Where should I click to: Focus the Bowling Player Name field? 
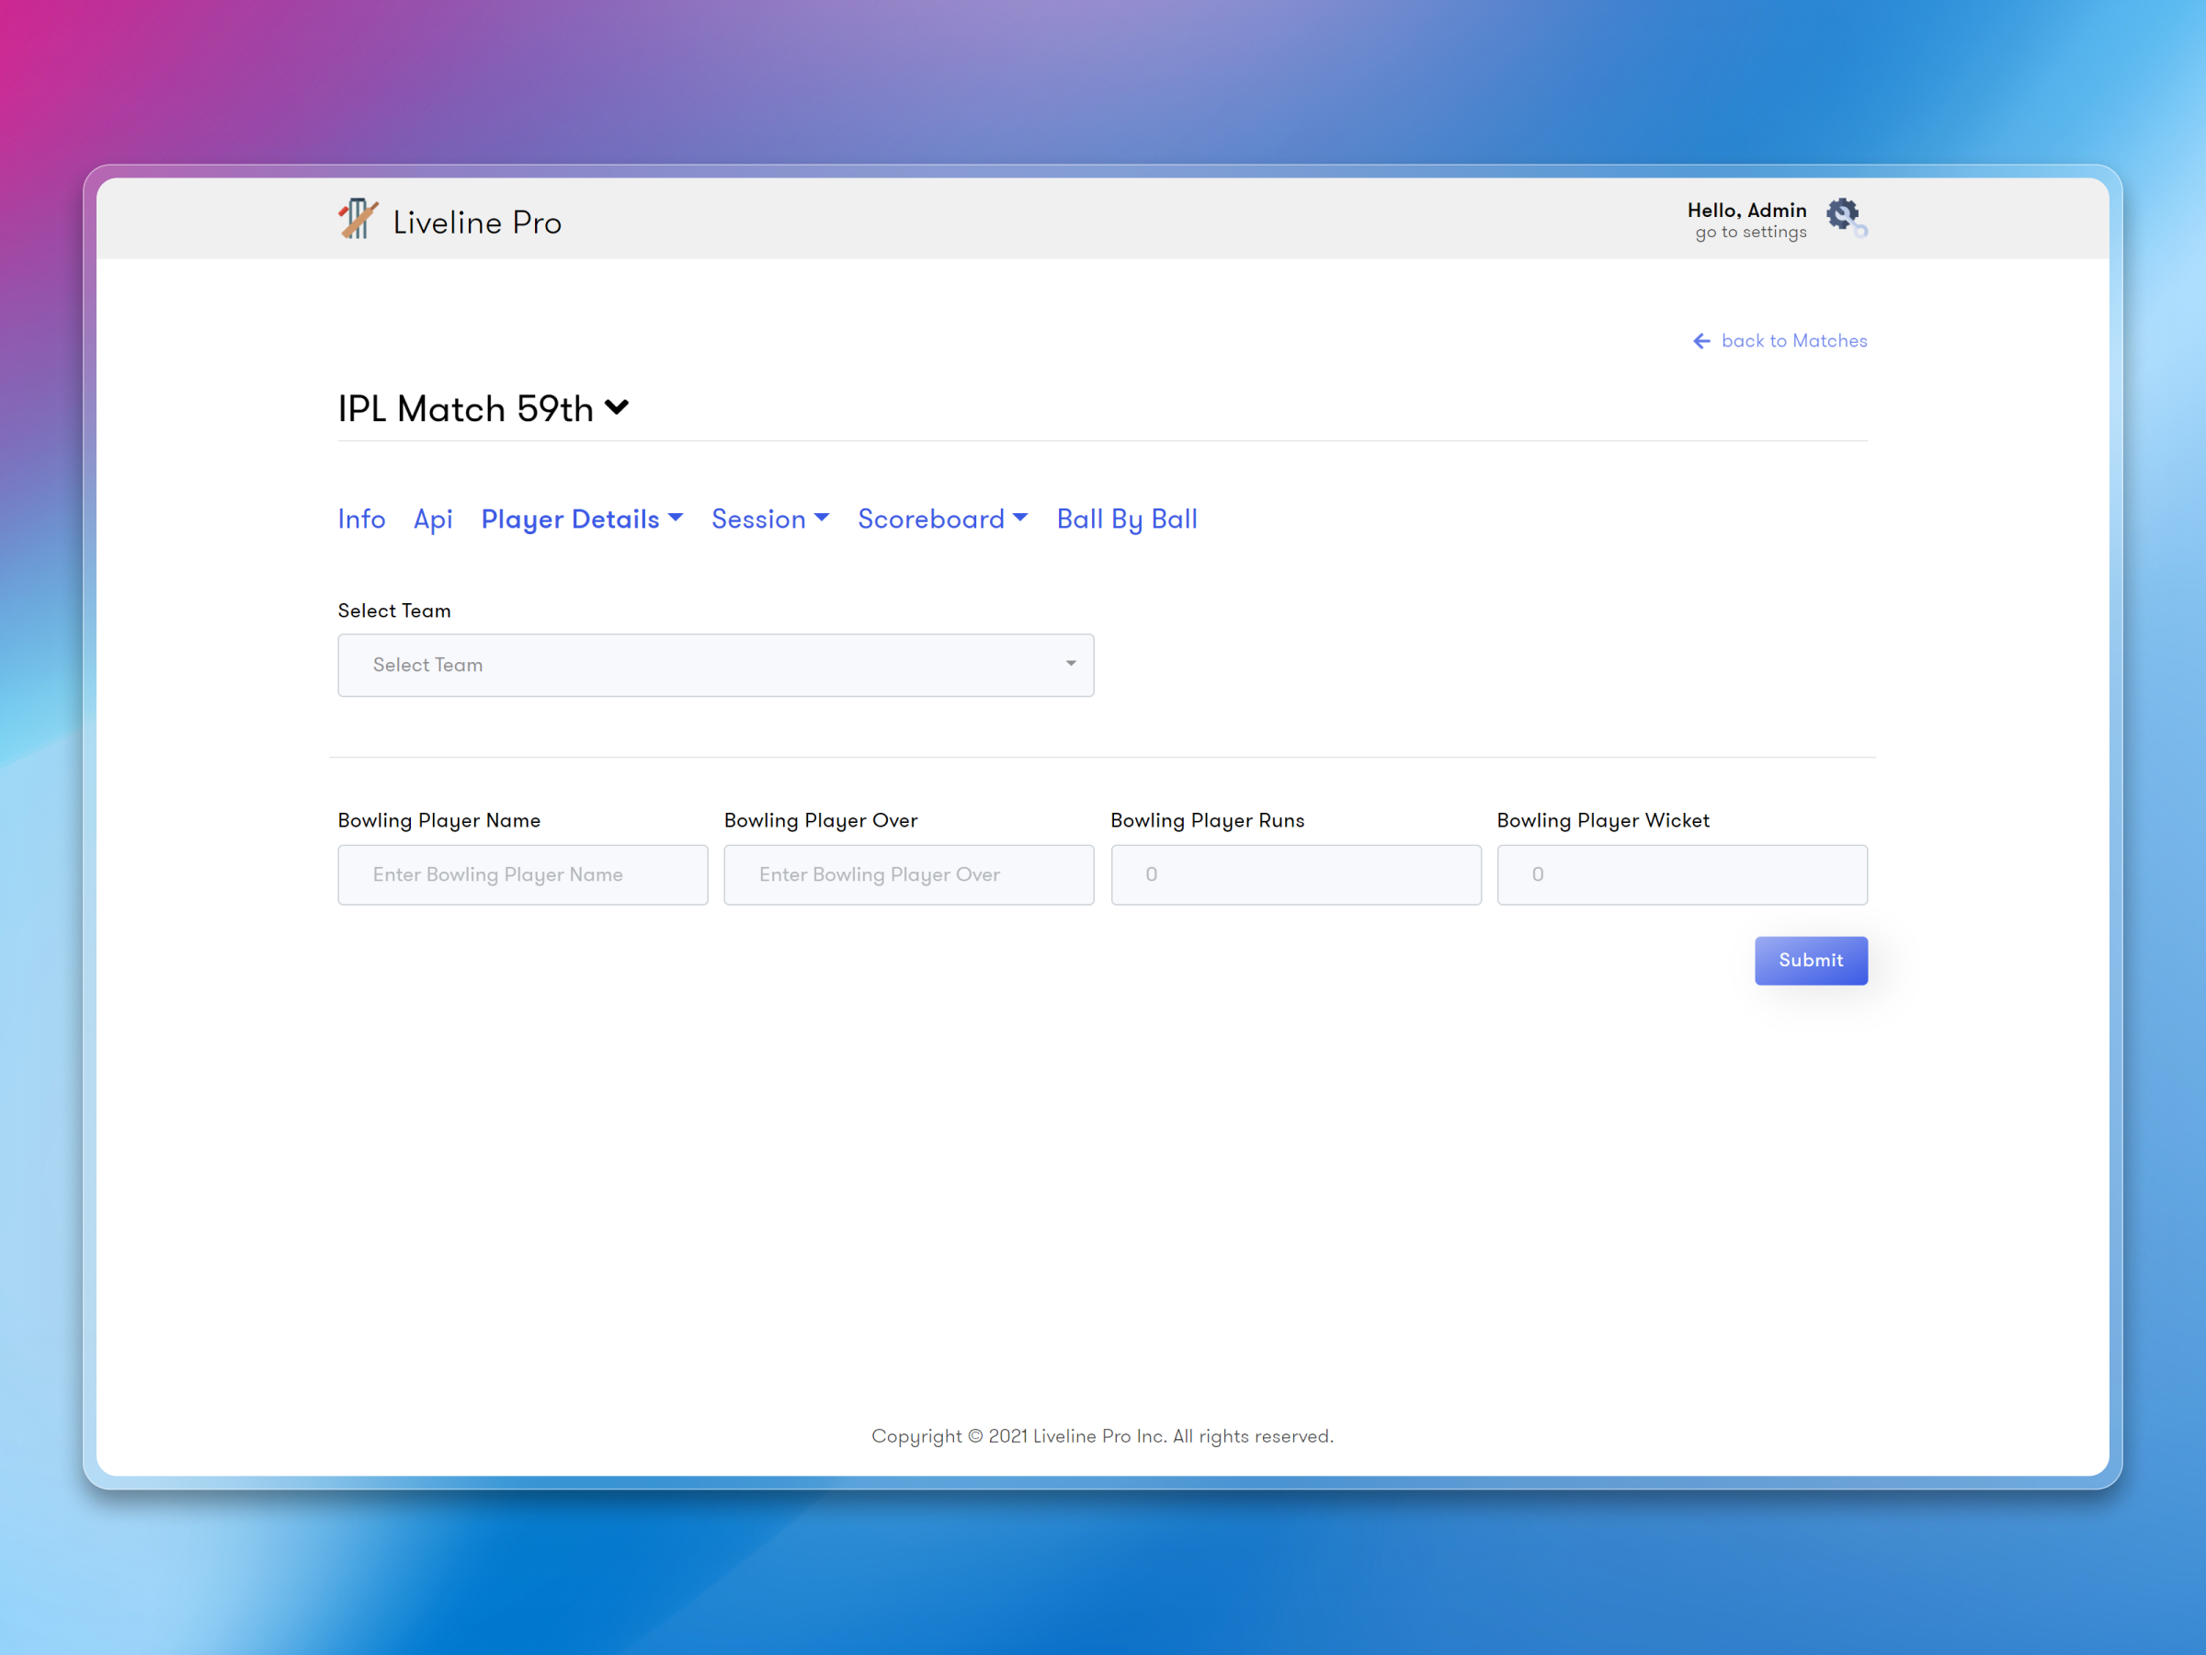click(523, 873)
